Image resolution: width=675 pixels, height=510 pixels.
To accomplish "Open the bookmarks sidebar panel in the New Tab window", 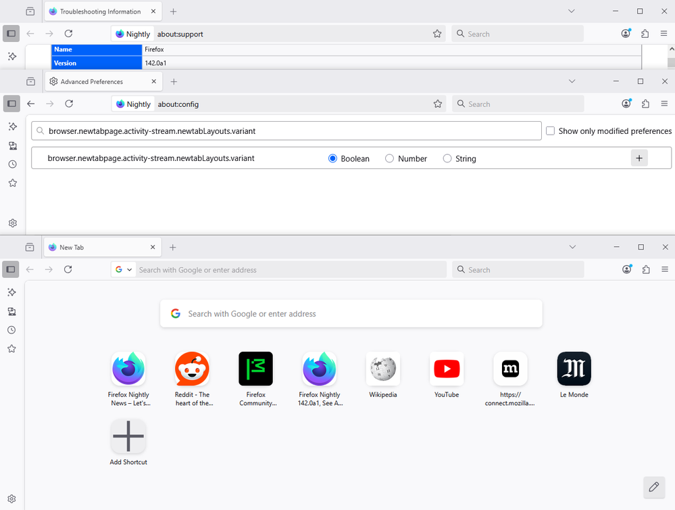I will pos(11,349).
